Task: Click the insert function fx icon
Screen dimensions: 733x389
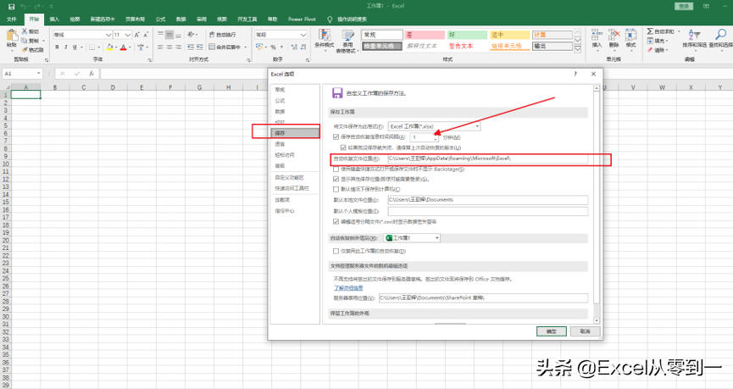Action: point(92,74)
